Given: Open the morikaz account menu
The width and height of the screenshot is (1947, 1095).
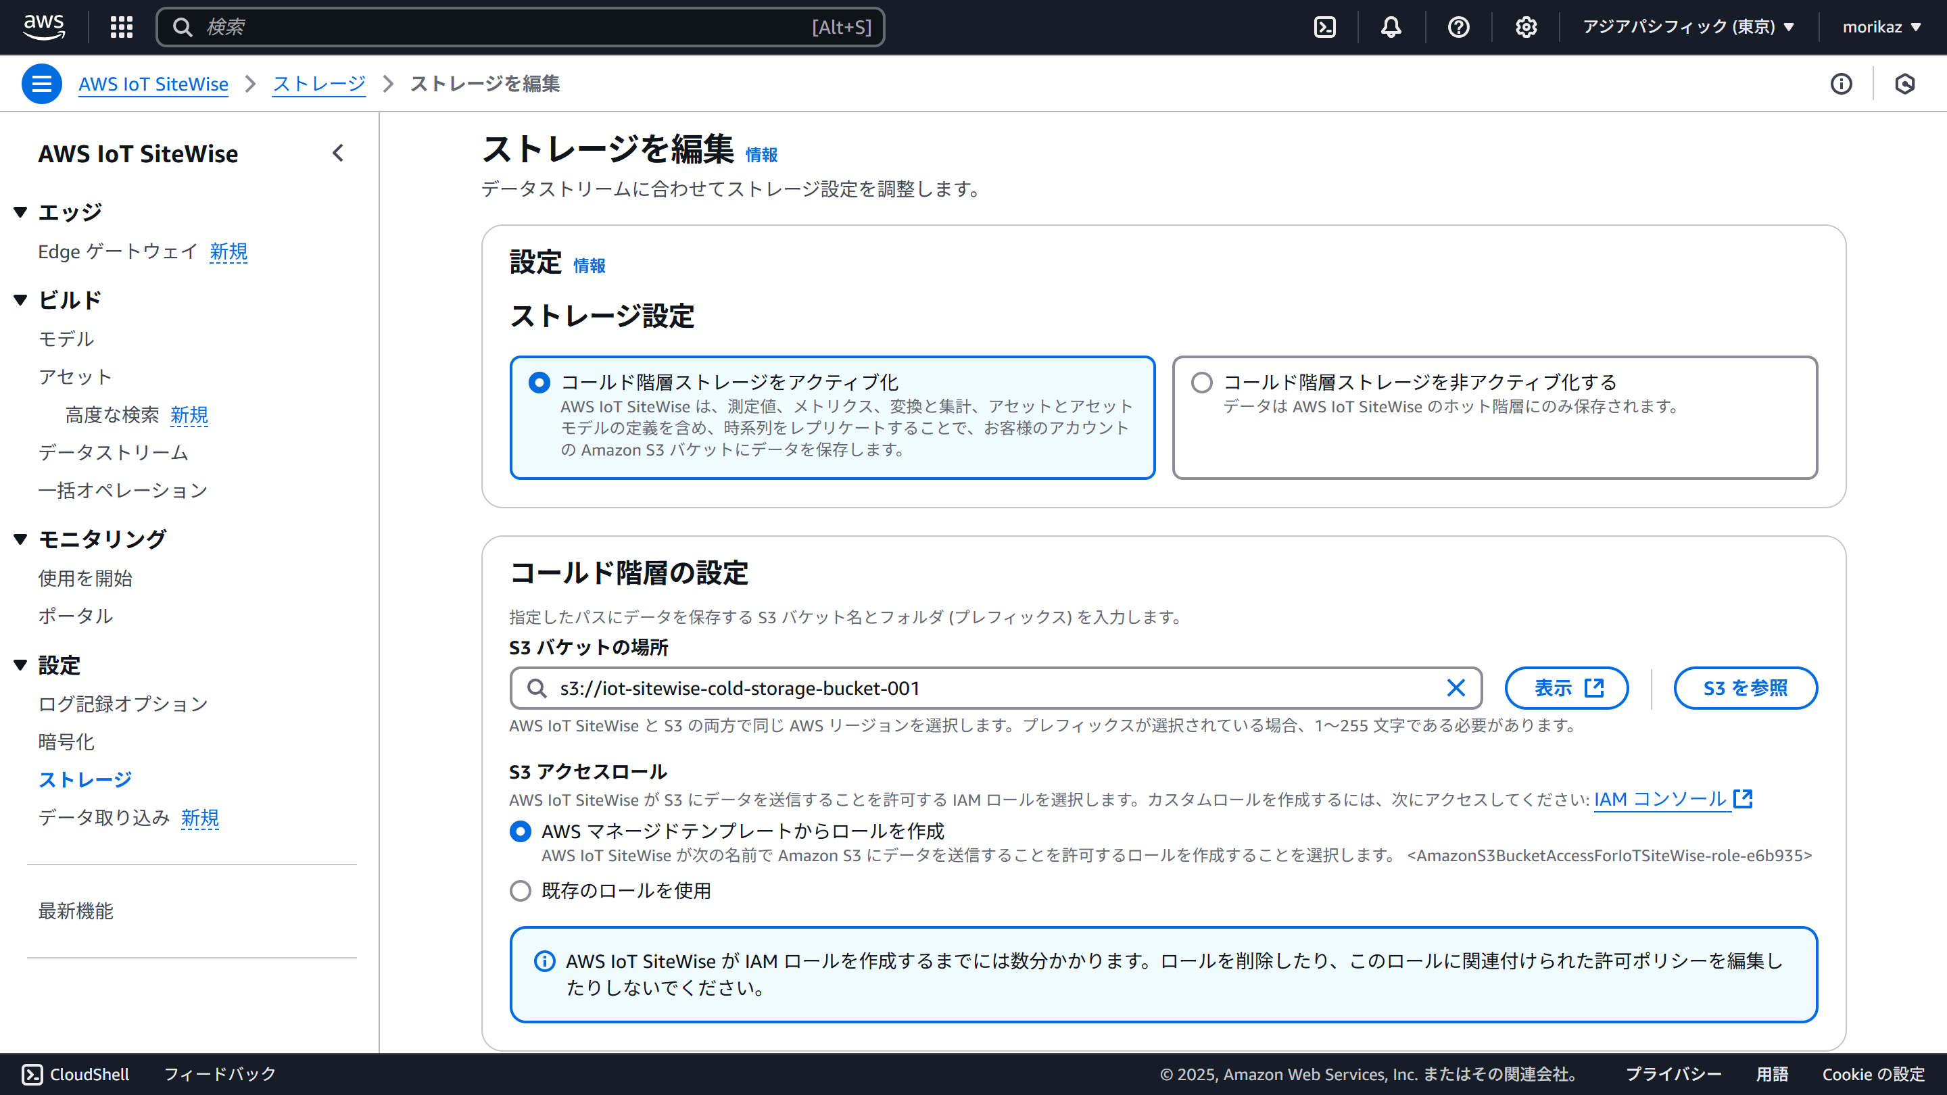Looking at the screenshot, I should [1881, 27].
